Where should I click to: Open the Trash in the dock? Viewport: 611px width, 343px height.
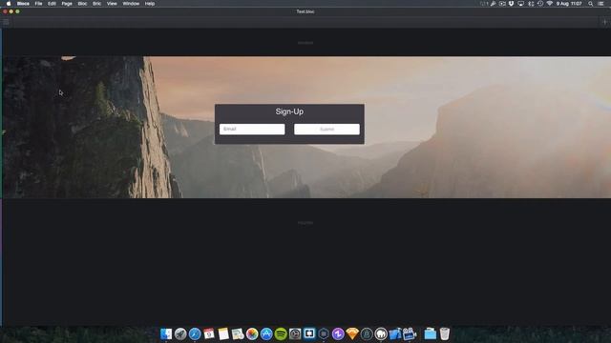(x=445, y=333)
